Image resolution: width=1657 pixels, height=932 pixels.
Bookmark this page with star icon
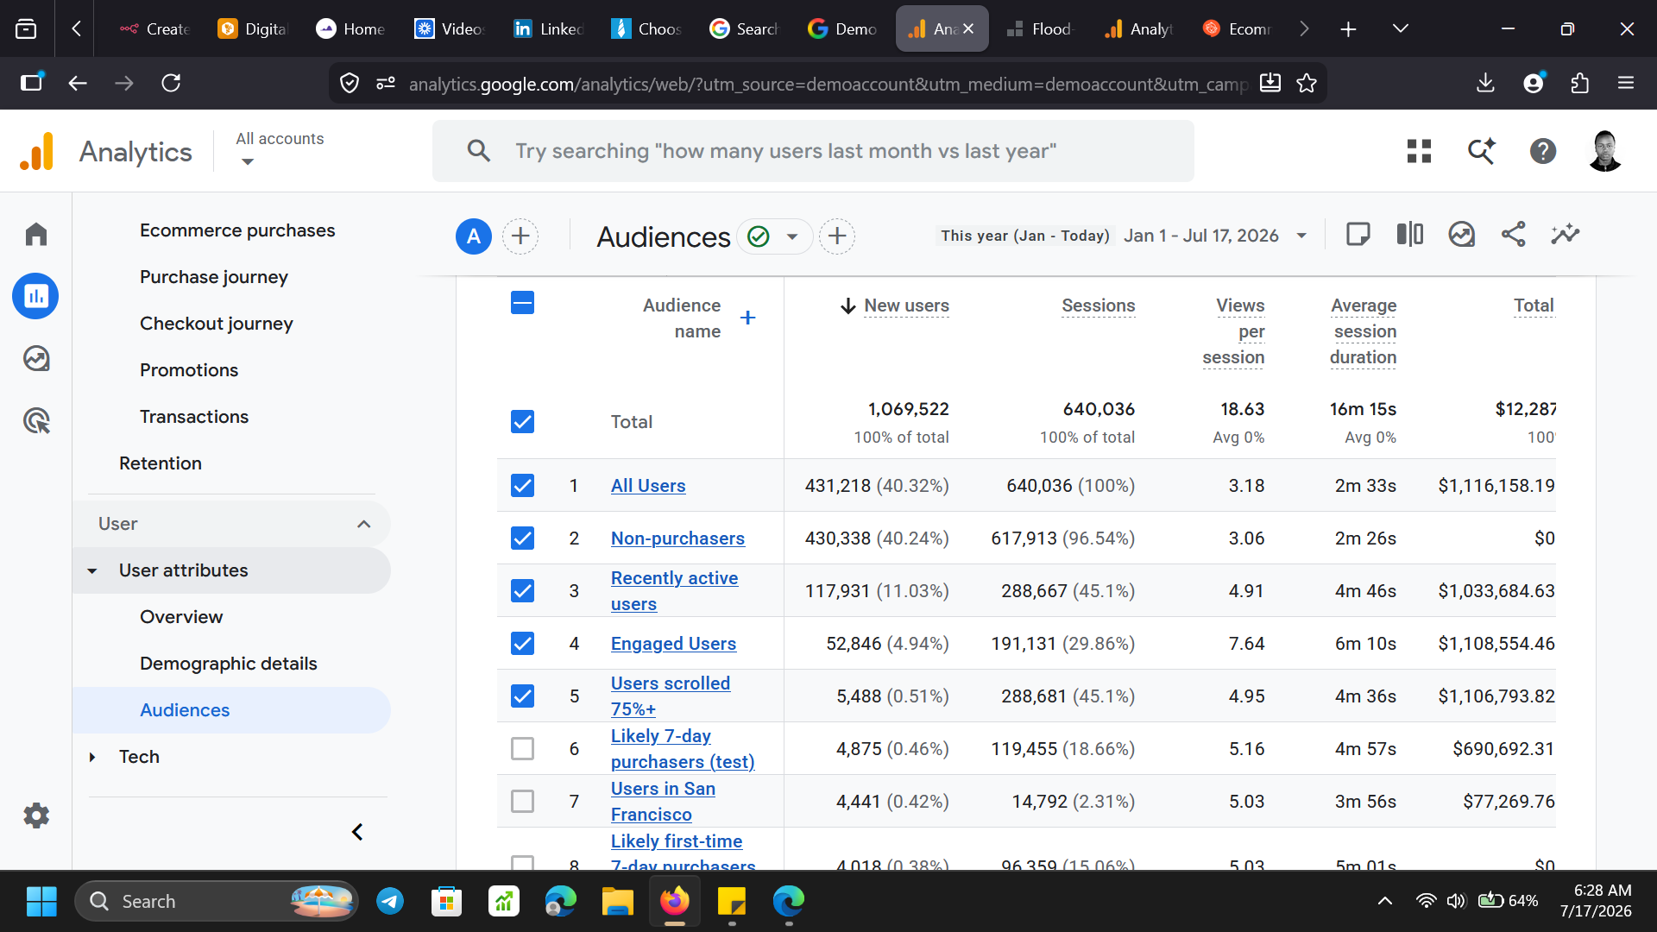click(1307, 83)
